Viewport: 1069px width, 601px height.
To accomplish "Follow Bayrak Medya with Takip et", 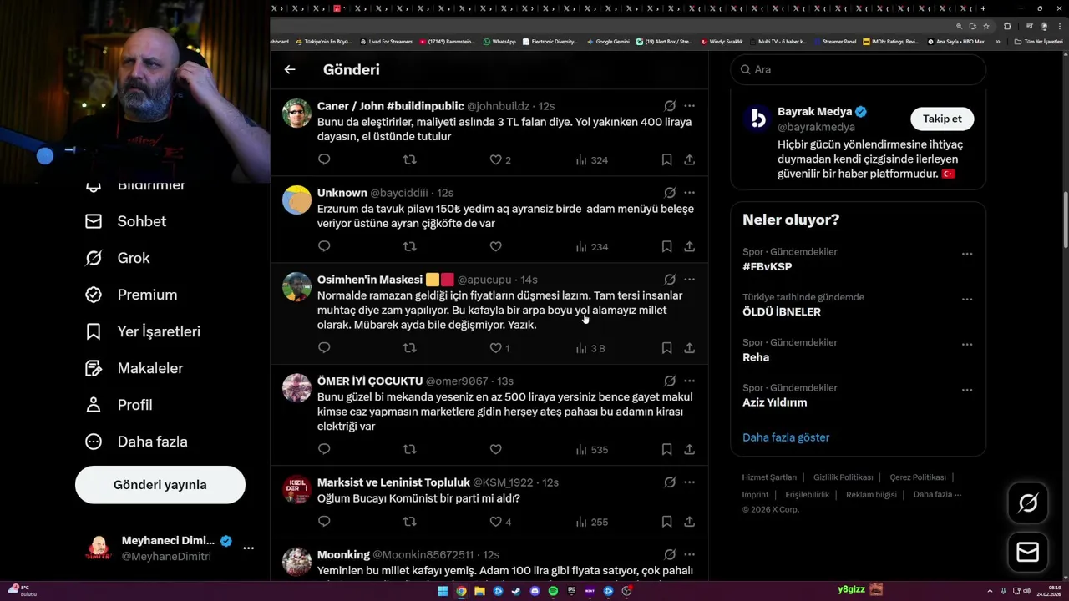I will (x=942, y=119).
